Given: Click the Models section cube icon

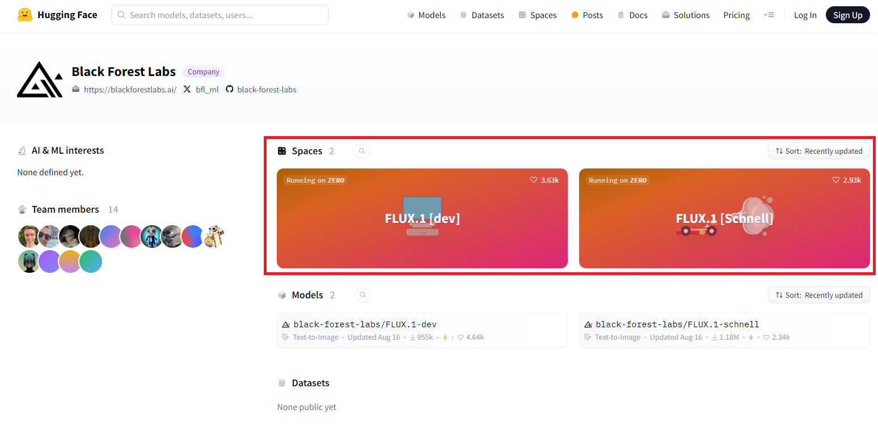Looking at the screenshot, I should pos(282,295).
